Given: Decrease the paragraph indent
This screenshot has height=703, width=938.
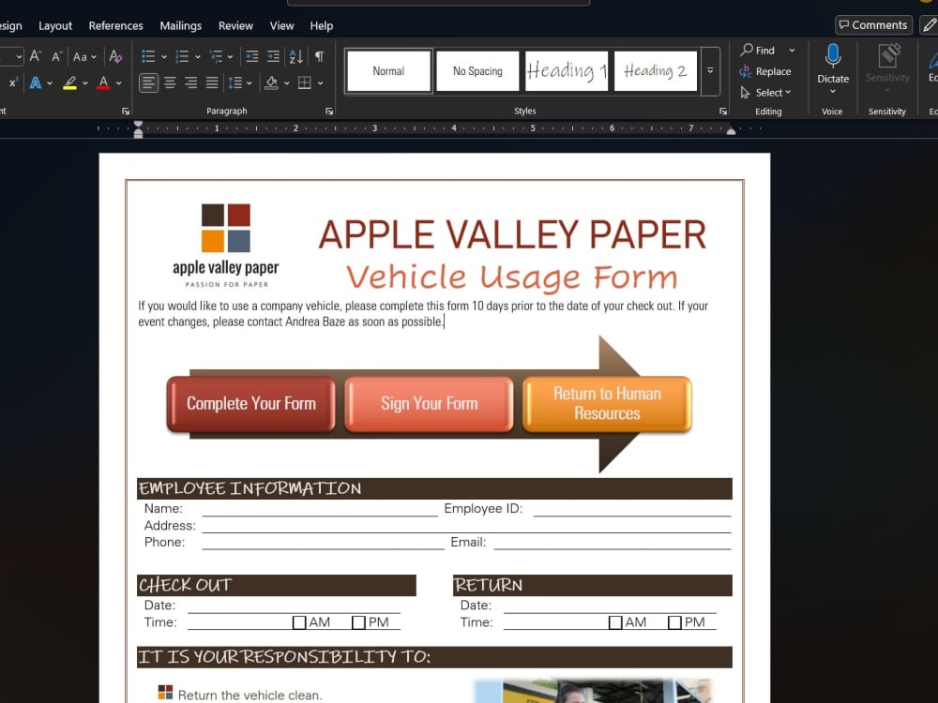Looking at the screenshot, I should pos(251,56).
